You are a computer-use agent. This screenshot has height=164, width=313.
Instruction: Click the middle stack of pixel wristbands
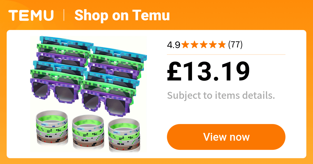(x=88, y=132)
